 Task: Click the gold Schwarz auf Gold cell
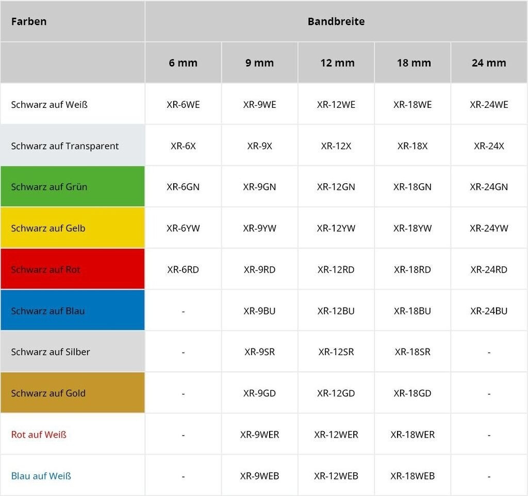[x=72, y=393]
